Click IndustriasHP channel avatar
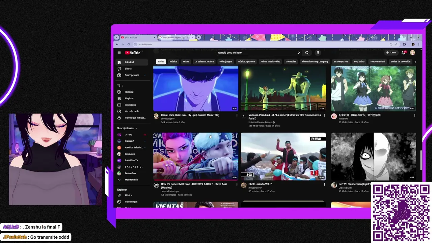Screen dimensions: 432x243 coord(244,185)
